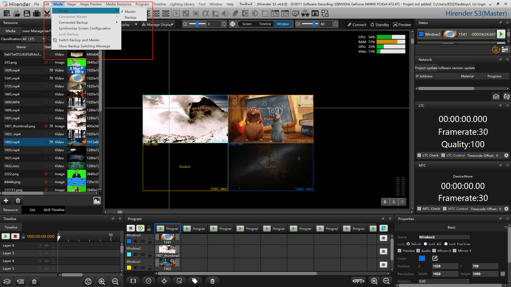
Task: Delete layer using Timeline trash icon
Action: tap(34, 281)
